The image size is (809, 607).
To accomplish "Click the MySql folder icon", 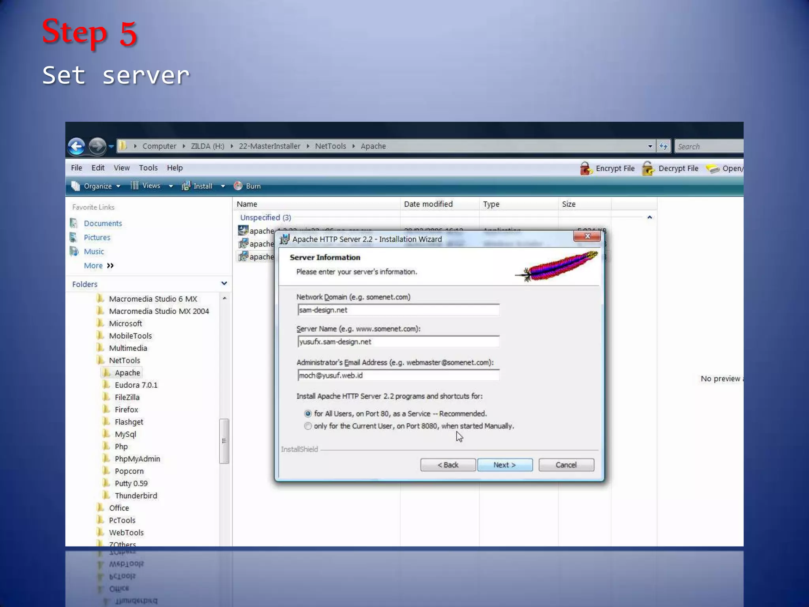I will coord(106,434).
